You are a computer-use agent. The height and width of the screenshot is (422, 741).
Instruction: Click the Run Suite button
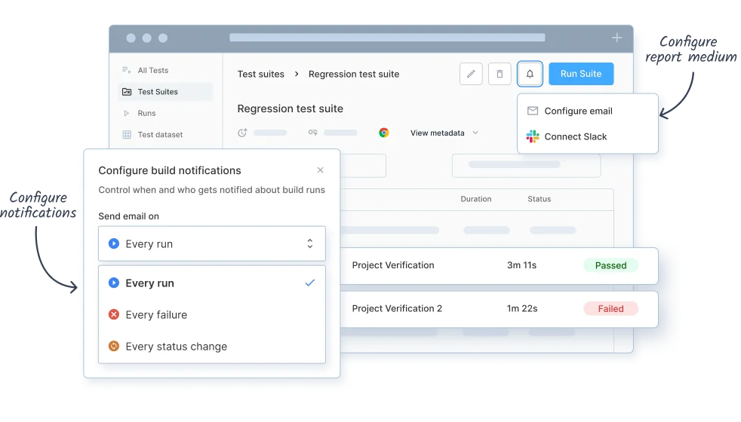point(581,74)
